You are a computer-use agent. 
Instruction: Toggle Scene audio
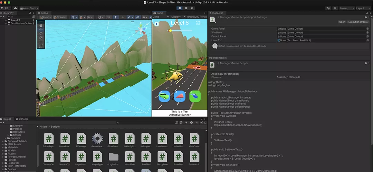(x=123, y=17)
